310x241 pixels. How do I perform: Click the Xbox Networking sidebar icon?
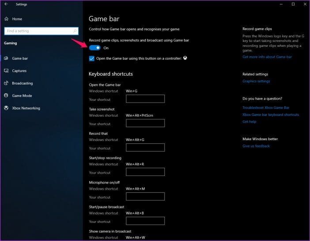6,108
